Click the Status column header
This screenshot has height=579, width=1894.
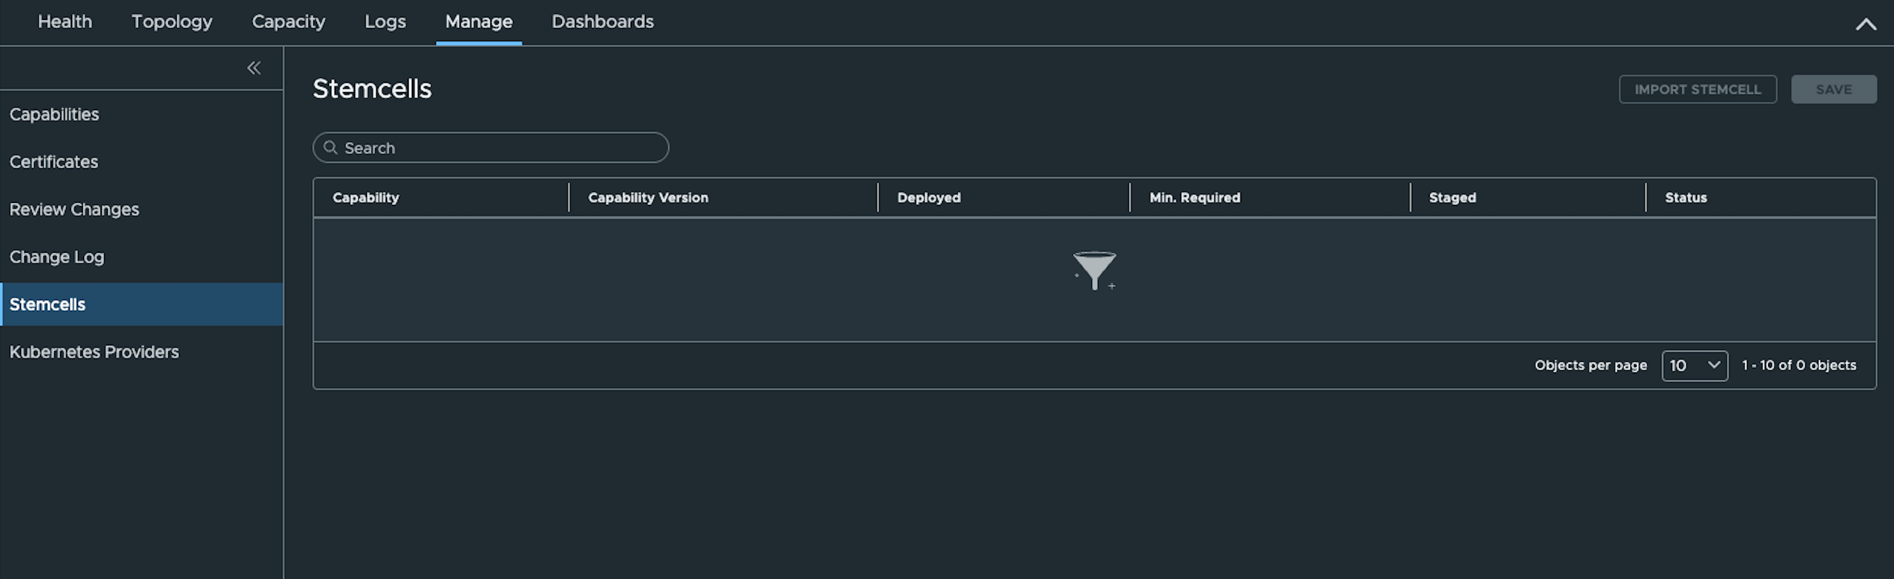coord(1685,197)
